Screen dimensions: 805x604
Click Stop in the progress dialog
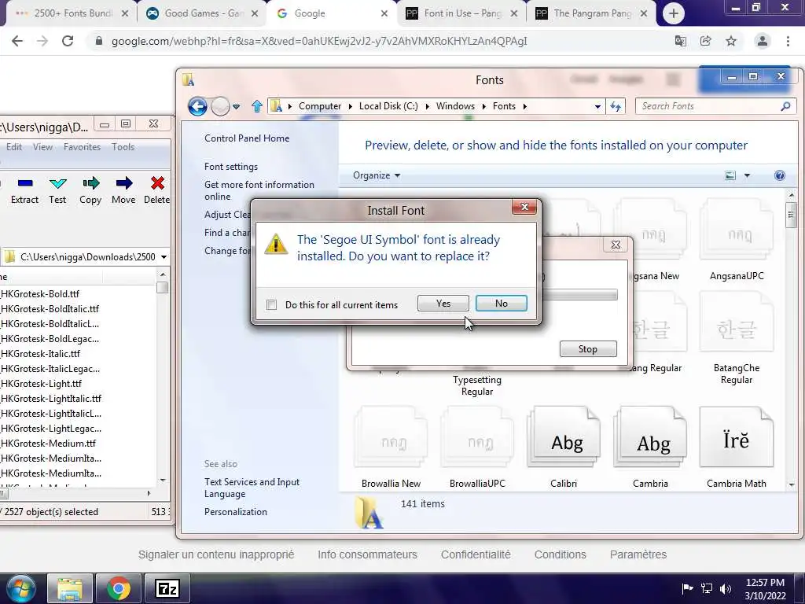[588, 349]
